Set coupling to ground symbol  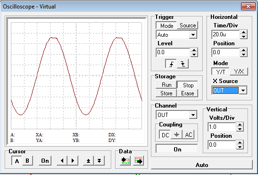[176, 134]
